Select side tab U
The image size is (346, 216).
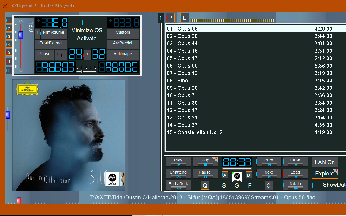pyautogui.click(x=9, y=62)
